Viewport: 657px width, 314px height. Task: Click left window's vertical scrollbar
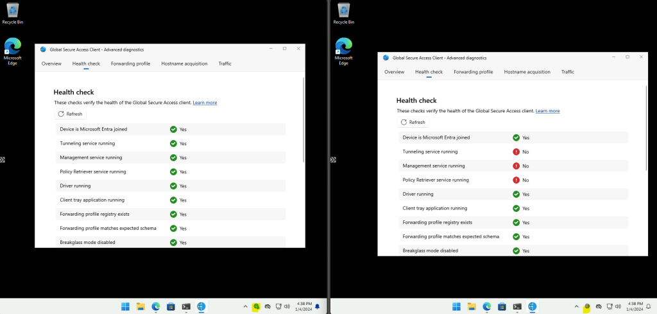303,119
